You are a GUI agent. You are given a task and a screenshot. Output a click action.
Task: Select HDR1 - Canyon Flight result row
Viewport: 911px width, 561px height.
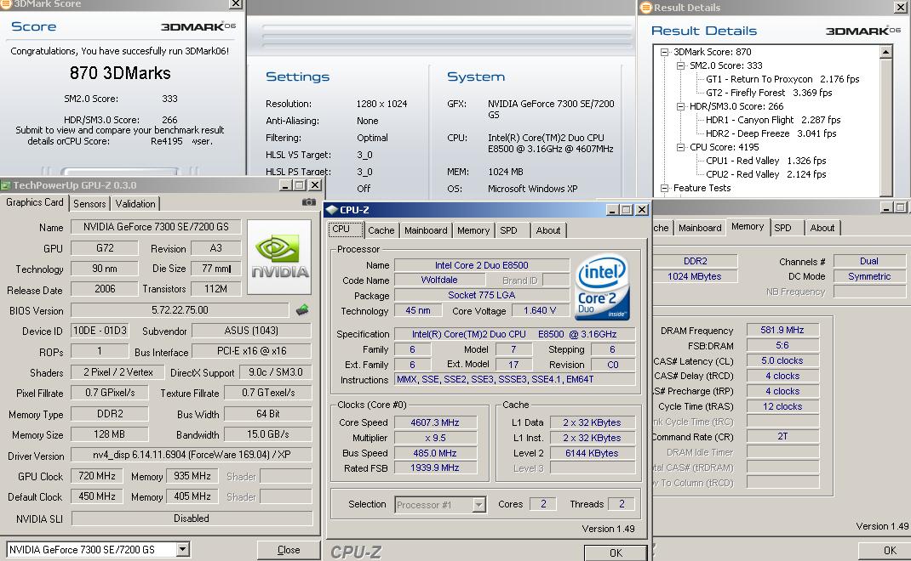click(773, 120)
